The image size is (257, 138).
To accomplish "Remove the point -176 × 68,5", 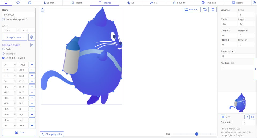I will click(32, 114).
